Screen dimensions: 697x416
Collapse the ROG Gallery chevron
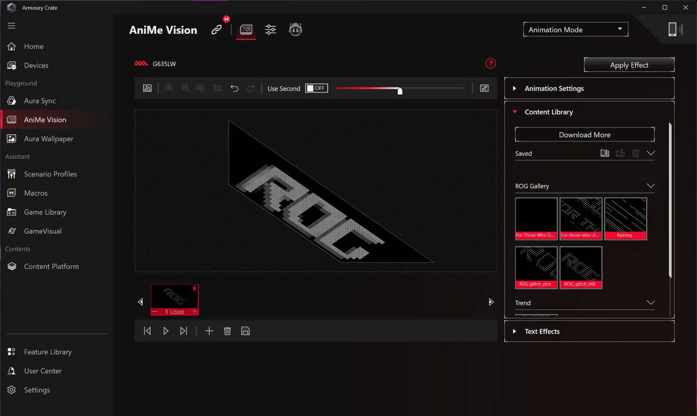pyautogui.click(x=650, y=186)
